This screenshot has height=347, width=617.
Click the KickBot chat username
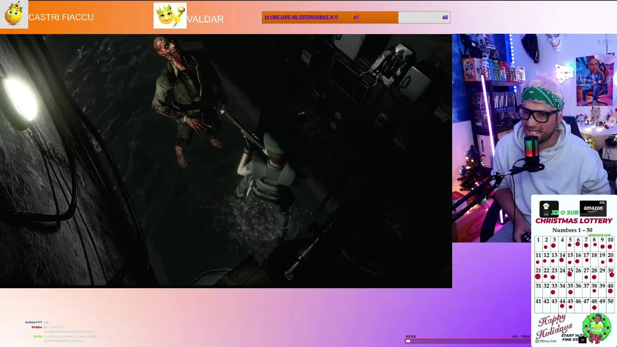[x=37, y=327]
